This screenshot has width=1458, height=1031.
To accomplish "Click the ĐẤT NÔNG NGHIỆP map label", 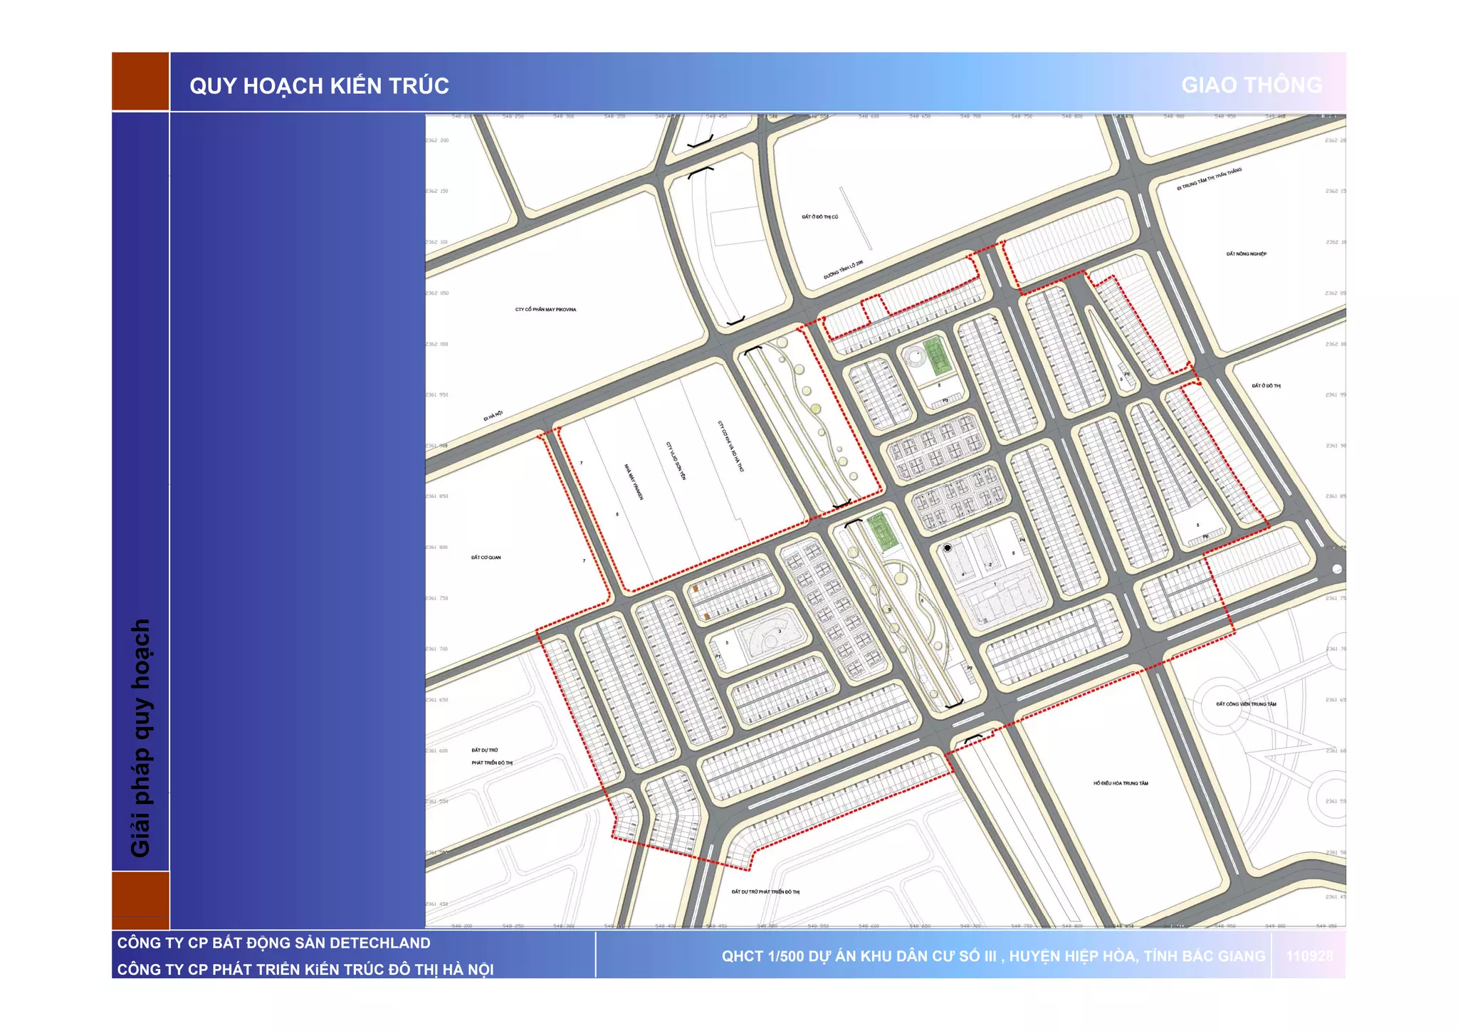I will (1246, 254).
